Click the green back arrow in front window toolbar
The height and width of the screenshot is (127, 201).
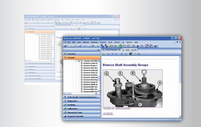point(120,46)
